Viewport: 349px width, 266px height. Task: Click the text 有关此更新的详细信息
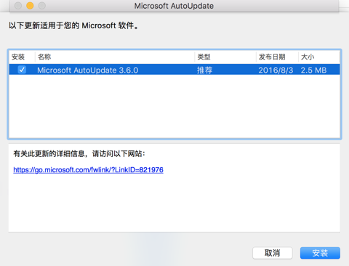49,153
